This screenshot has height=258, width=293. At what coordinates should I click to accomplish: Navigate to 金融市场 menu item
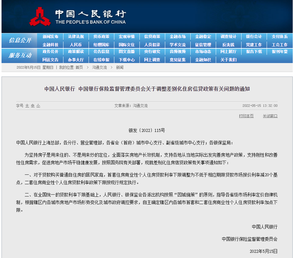tap(178, 37)
